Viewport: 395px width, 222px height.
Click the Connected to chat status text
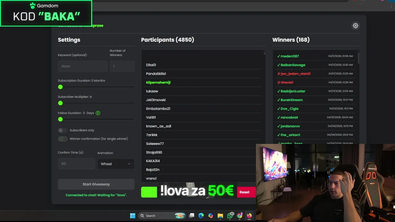(x=96, y=195)
